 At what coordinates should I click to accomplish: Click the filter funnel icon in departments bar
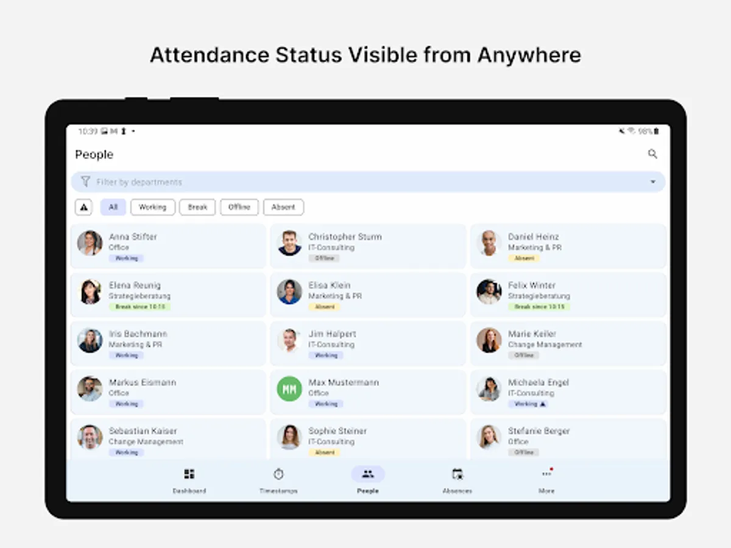[x=85, y=181]
